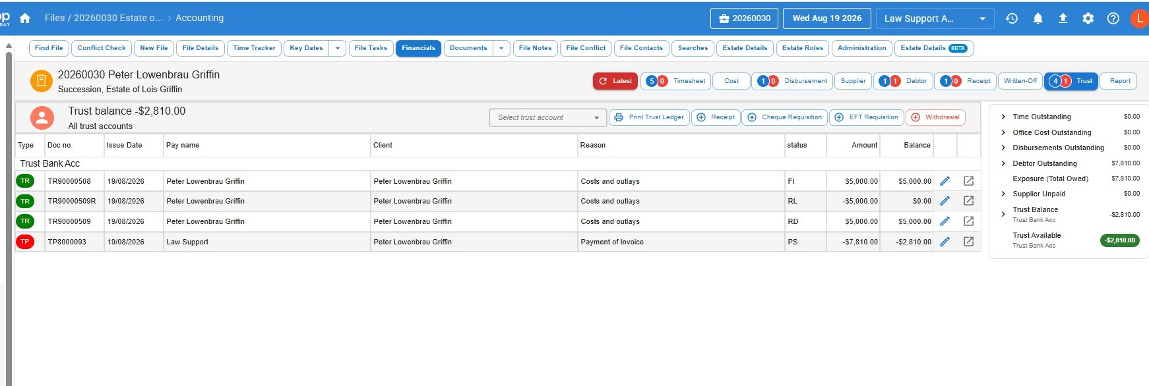
Task: Click the Payment of Invoice reason cell
Action: [681, 242]
